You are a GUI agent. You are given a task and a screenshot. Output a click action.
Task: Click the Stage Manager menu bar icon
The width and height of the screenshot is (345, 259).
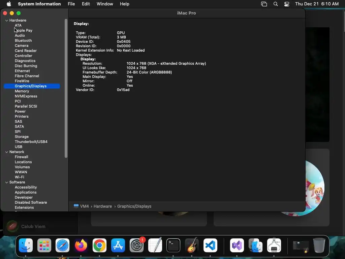tap(264, 4)
